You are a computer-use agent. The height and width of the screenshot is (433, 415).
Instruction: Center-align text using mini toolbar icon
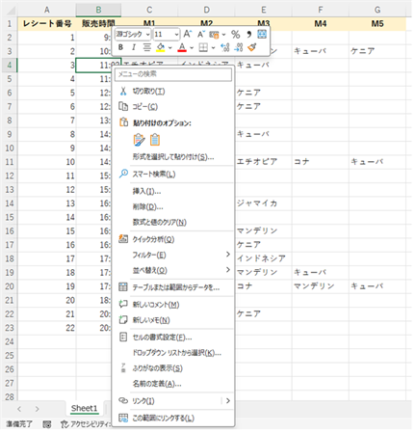point(146,47)
